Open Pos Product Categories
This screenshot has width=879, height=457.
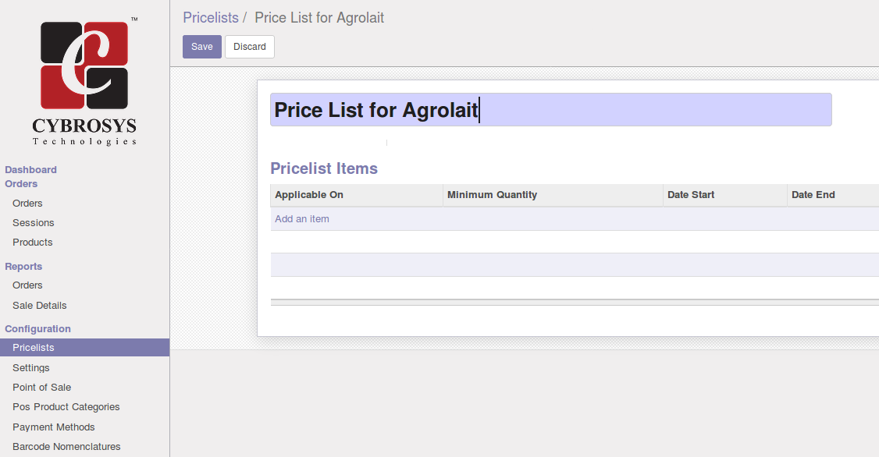click(66, 406)
